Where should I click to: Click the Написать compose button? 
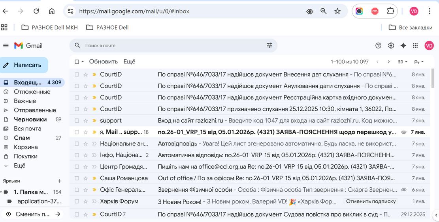pos(24,65)
